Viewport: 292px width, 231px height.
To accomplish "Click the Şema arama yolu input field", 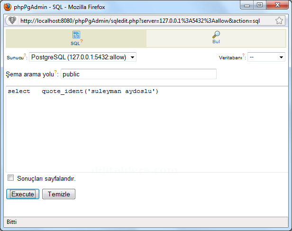I will pyautogui.click(x=138, y=74).
